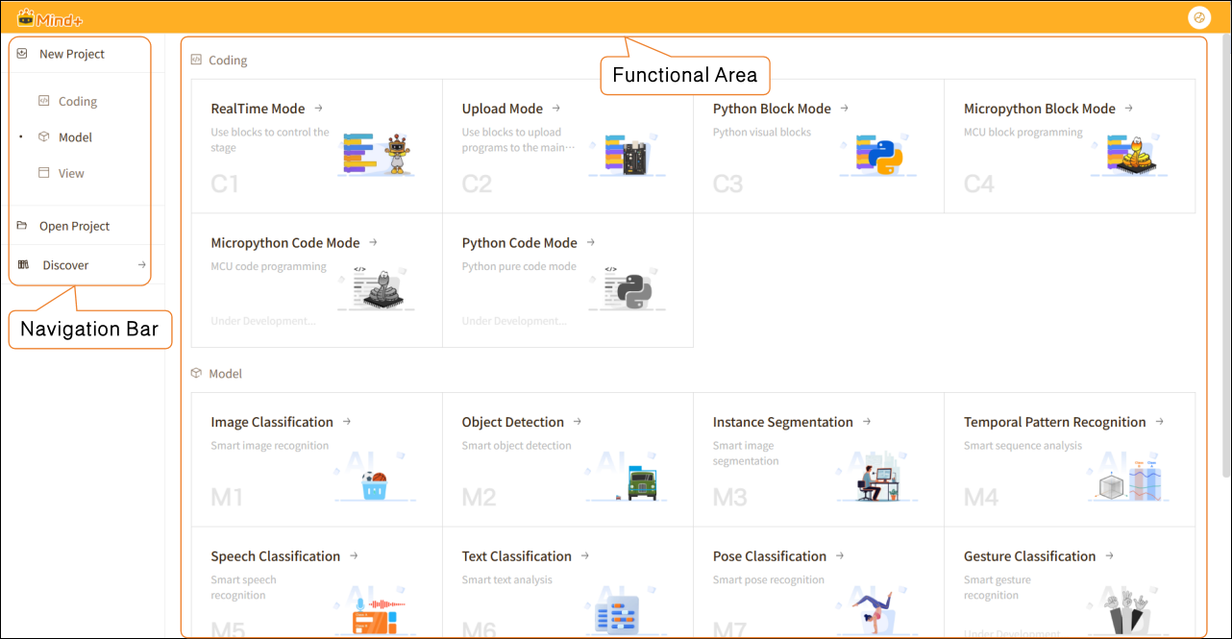Expand the Discover arrow in sidebar

[141, 265]
